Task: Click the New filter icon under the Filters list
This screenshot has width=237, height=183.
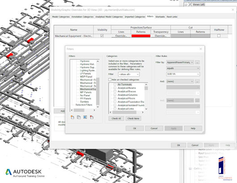Action: [x=72, y=117]
